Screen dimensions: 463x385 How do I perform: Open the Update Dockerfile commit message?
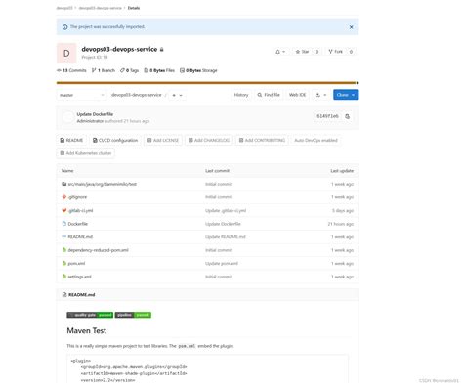click(95, 114)
